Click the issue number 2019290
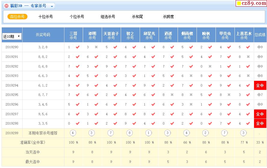The width and height of the screenshot is (267, 168). [12, 47]
